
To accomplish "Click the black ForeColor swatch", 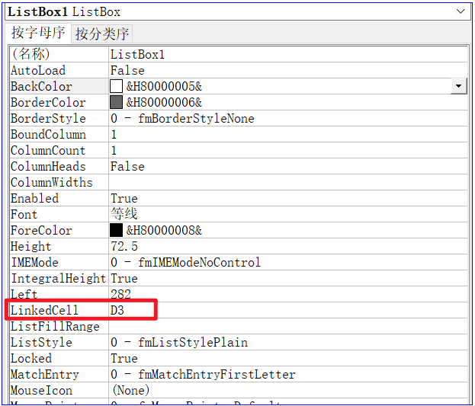I will coord(116,230).
